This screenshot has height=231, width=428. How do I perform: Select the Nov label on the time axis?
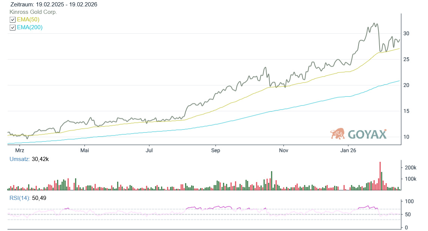283,151
